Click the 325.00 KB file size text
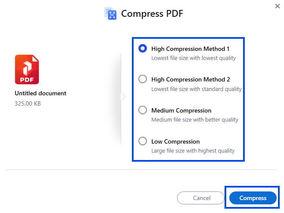The image size is (284, 213). (x=28, y=103)
